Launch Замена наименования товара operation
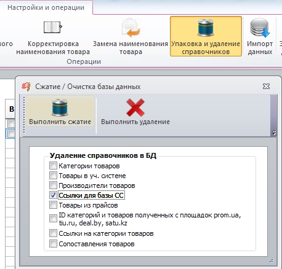 (x=131, y=37)
